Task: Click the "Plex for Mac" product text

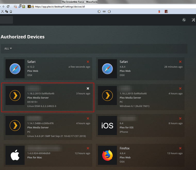Action: pos(35,158)
